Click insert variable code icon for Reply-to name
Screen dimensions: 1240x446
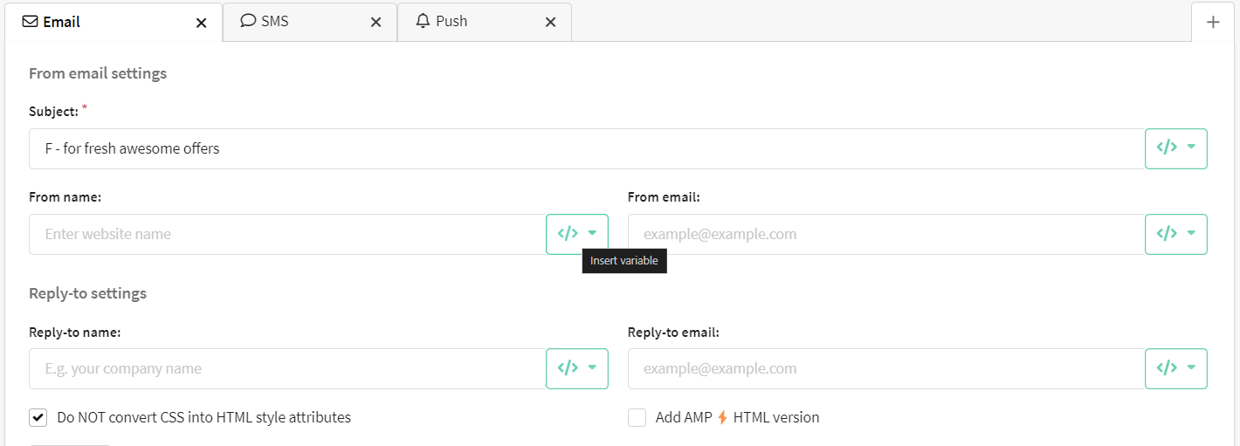tap(568, 368)
